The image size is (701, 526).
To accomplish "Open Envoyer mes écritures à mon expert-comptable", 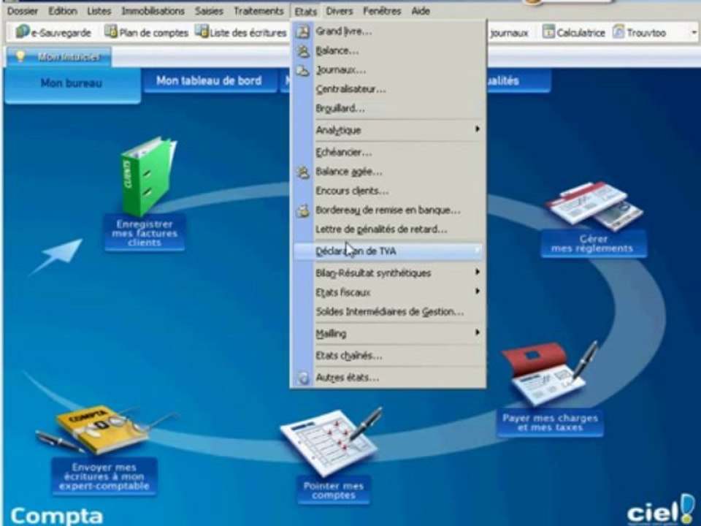I will [x=104, y=477].
